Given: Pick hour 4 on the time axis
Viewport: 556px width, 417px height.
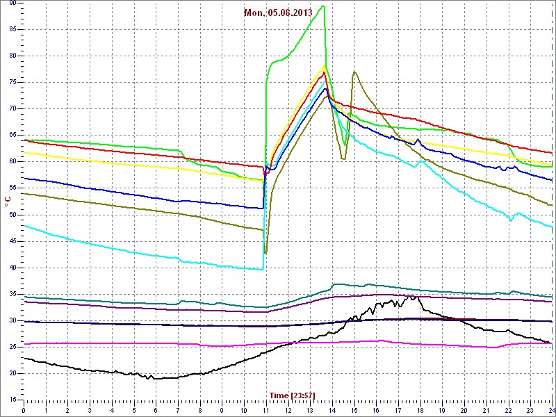Looking at the screenshot, I should [112, 410].
